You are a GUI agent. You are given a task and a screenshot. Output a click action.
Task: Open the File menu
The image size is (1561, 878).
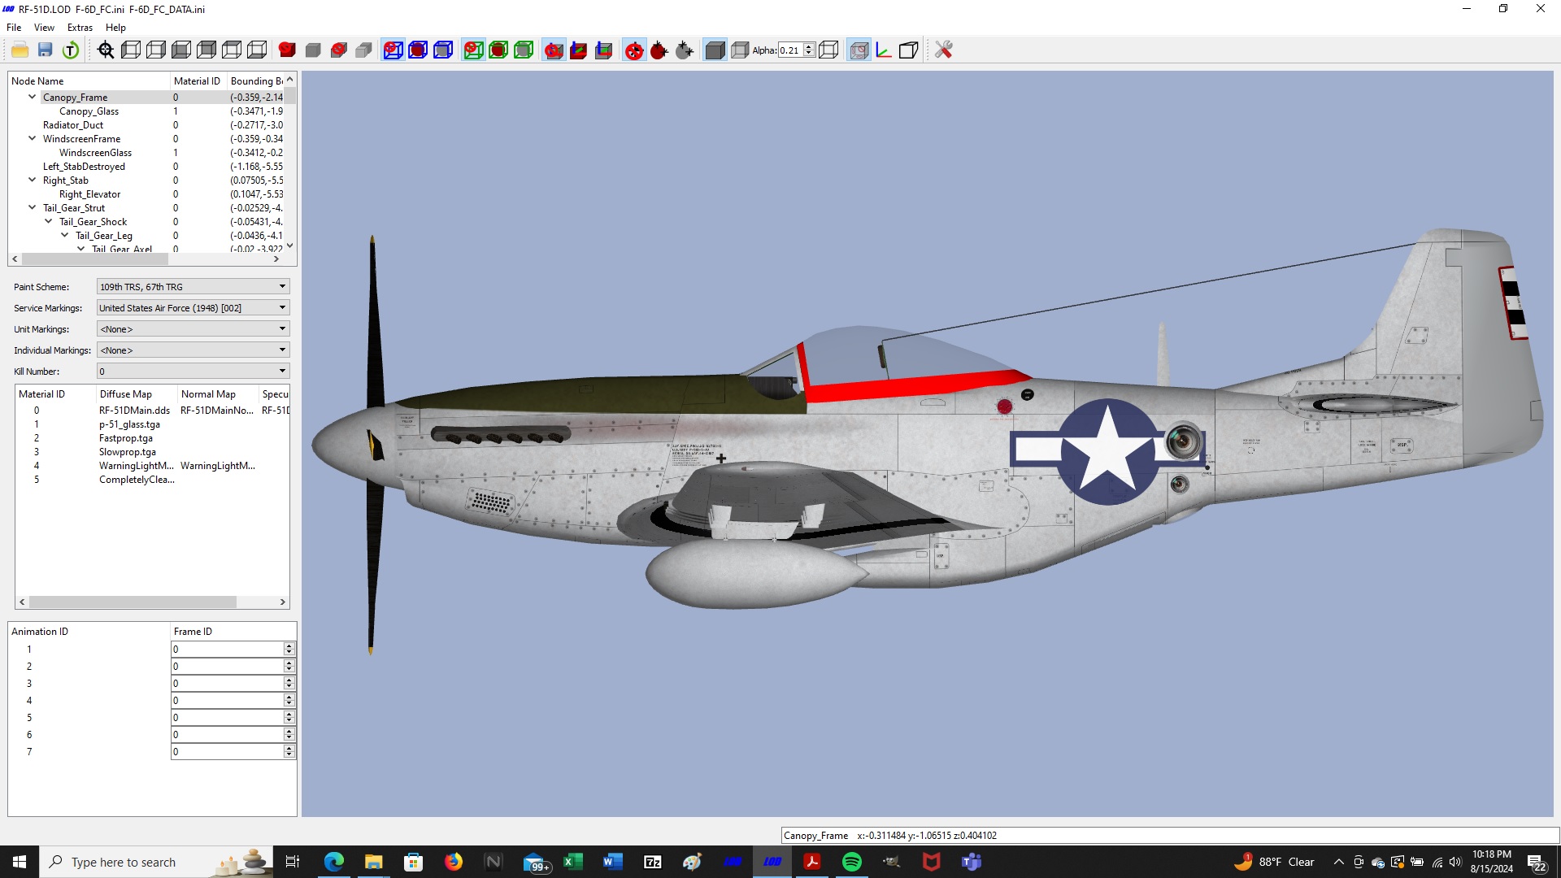(x=14, y=28)
